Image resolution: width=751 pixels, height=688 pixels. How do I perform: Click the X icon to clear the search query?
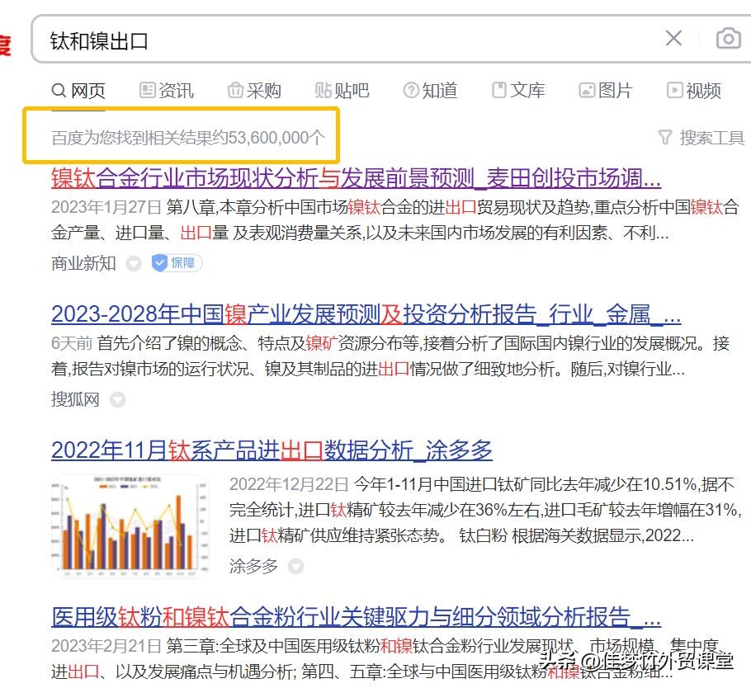pos(674,38)
